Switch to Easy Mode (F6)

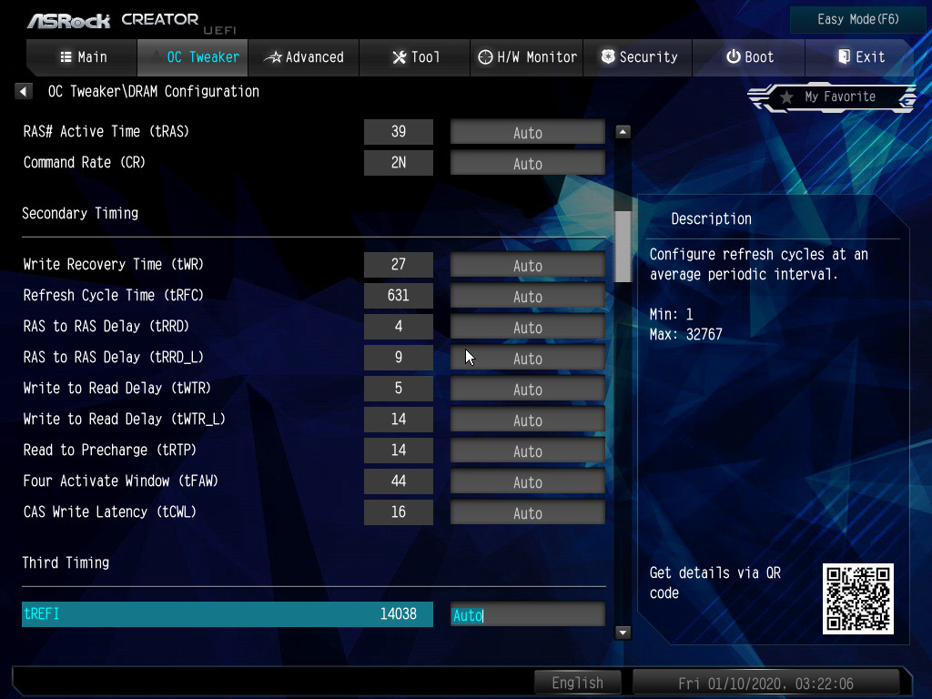(x=857, y=19)
